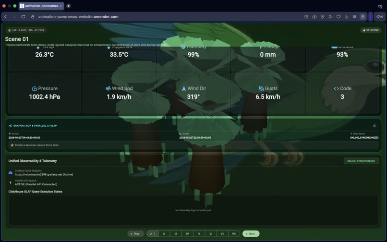Select scene VI in pagination
Image resolution: width=387 pixels, height=242 pixels.
[211, 234]
